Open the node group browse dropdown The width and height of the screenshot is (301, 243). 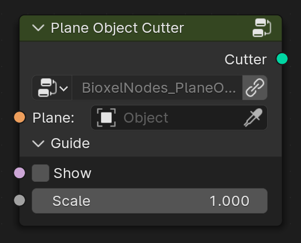pos(52,88)
